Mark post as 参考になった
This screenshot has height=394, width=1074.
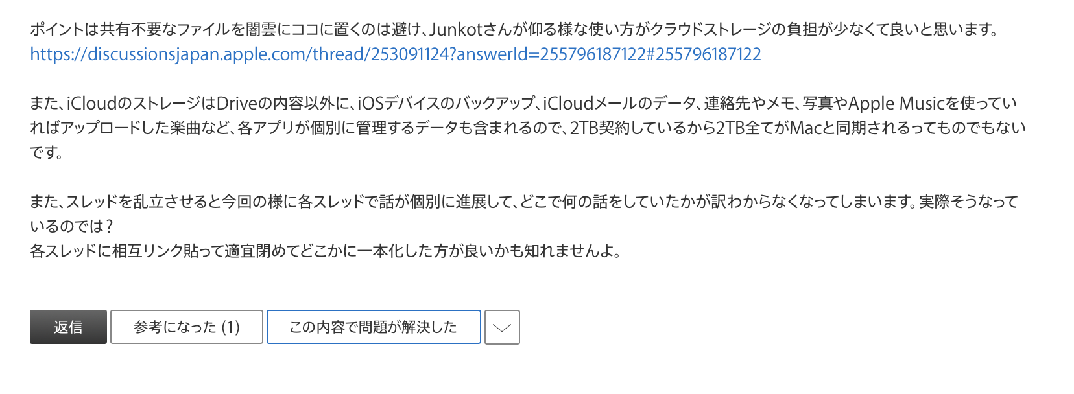pos(187,327)
